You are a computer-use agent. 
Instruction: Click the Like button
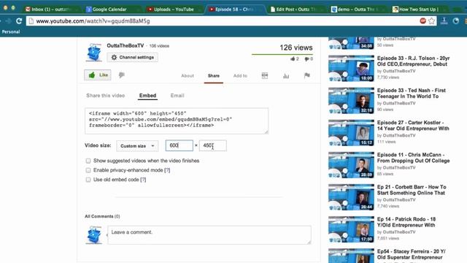98,75
